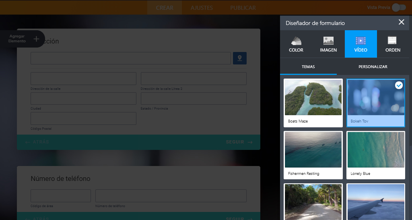Focus the Dirección de la calle Línea 2 field
This screenshot has height=220, width=412.
(194, 79)
